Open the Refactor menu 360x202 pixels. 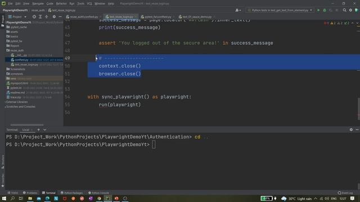(x=61, y=4)
